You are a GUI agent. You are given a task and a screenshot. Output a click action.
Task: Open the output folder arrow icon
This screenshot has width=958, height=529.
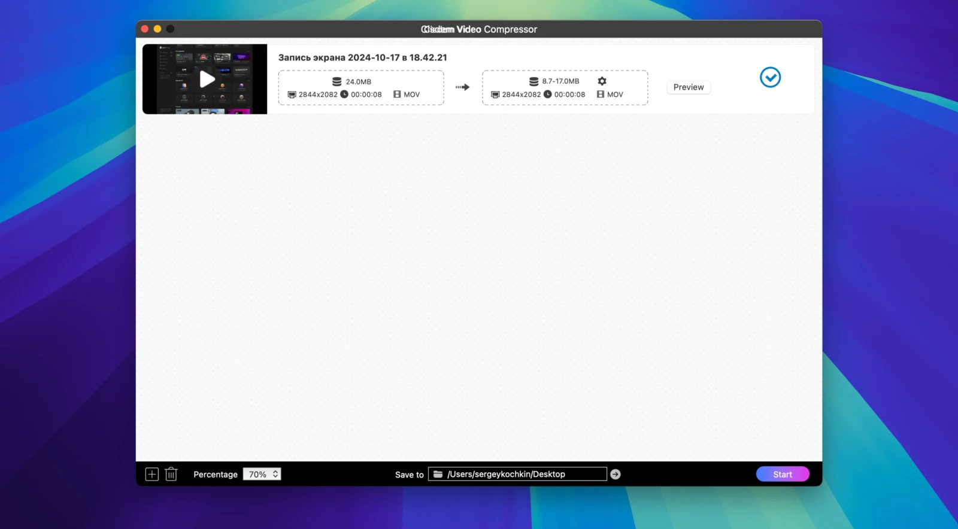[x=616, y=475]
